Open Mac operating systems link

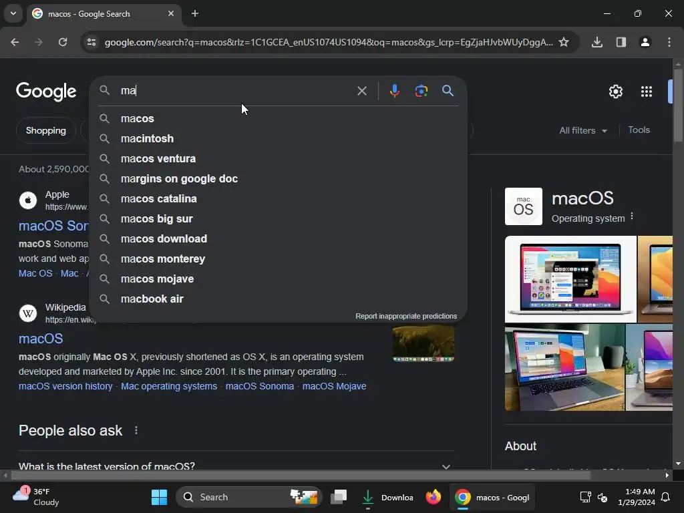[169, 387]
